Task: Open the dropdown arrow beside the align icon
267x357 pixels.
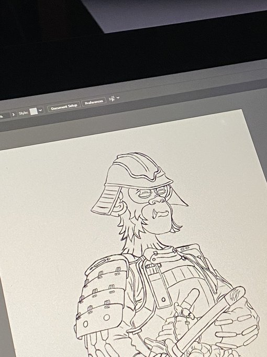Action: tap(118, 98)
